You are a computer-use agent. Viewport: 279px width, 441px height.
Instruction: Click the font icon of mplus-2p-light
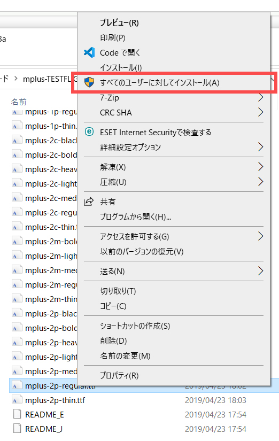point(17,357)
